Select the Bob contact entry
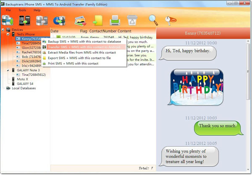Viewport: 252px width, 175px height. [x=31, y=57]
